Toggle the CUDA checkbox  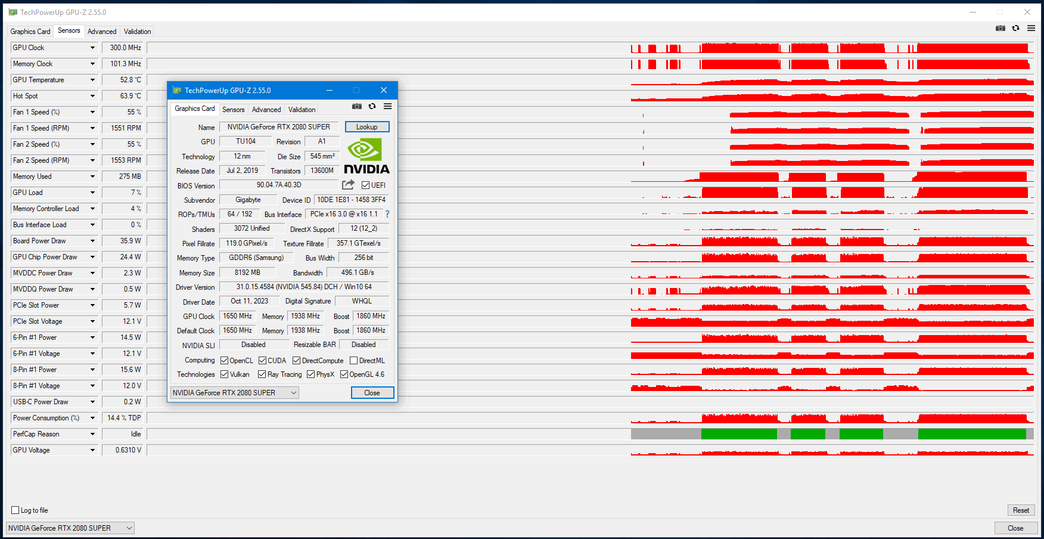pyautogui.click(x=263, y=361)
